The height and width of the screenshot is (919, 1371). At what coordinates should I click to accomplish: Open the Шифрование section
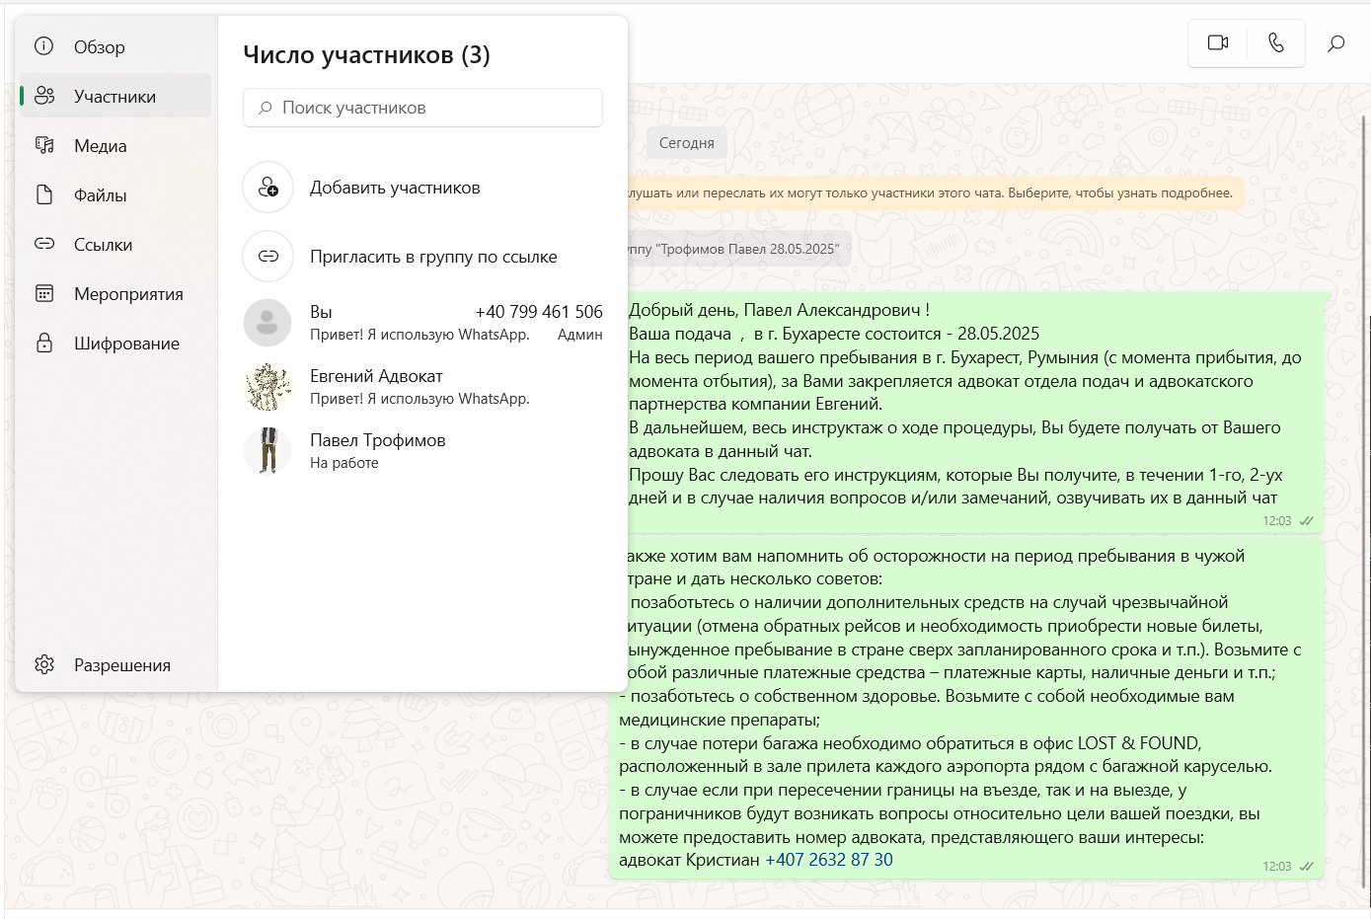tap(115, 343)
